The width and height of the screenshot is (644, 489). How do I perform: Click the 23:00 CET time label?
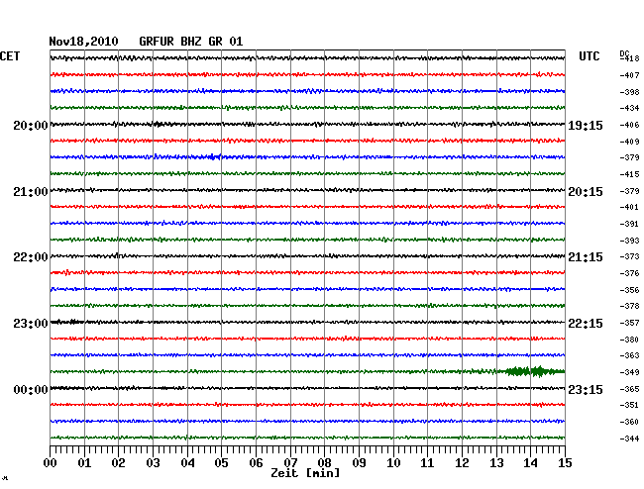tap(31, 324)
